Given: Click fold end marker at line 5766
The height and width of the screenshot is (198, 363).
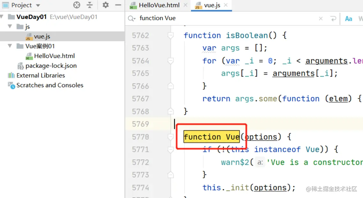Looking at the screenshot, I should (171, 86).
